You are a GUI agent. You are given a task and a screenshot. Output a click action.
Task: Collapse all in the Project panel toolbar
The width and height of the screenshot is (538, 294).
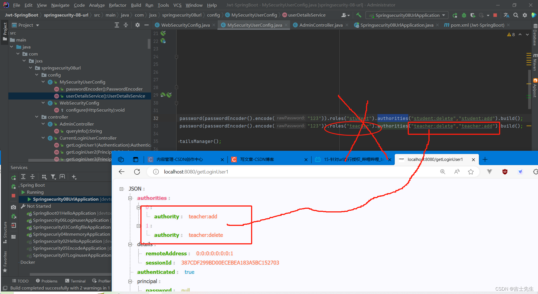click(126, 25)
